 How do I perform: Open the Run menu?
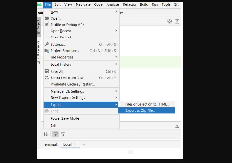pyautogui.click(x=155, y=4)
